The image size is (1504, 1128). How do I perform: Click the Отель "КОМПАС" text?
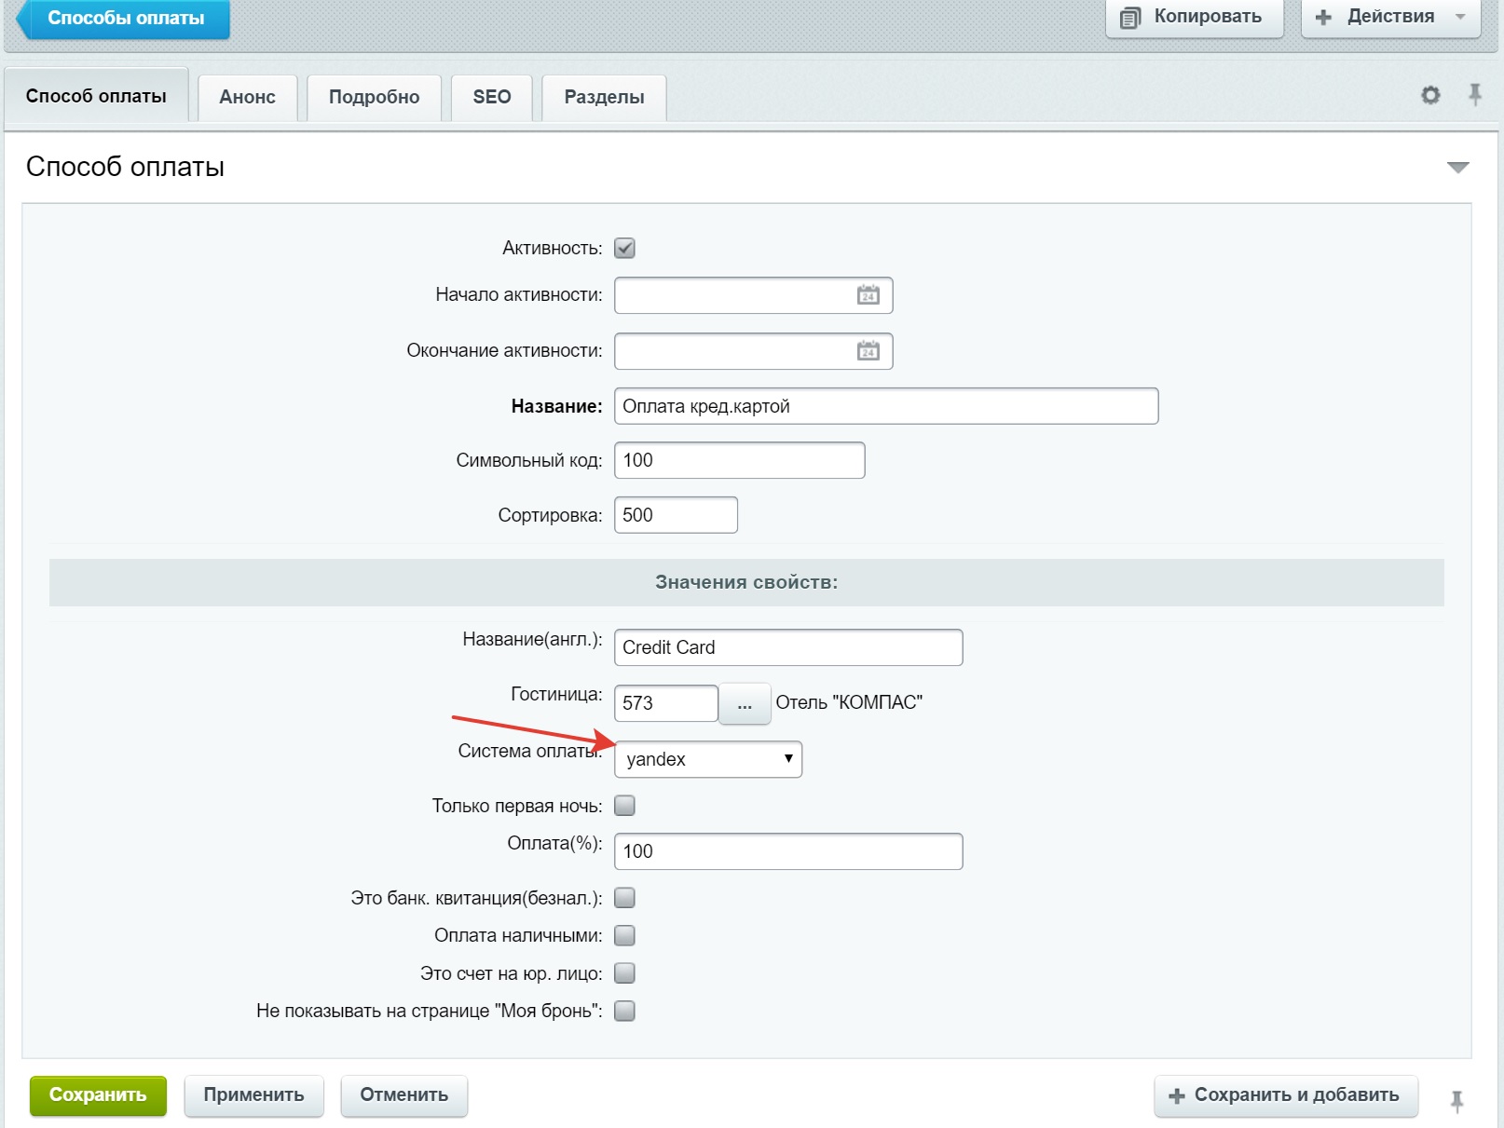point(849,702)
